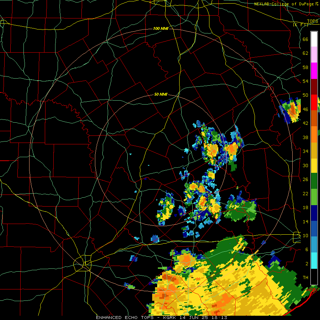The image size is (320, 320).
Task: Click the light pink legend swatch
Action: pos(314,55)
